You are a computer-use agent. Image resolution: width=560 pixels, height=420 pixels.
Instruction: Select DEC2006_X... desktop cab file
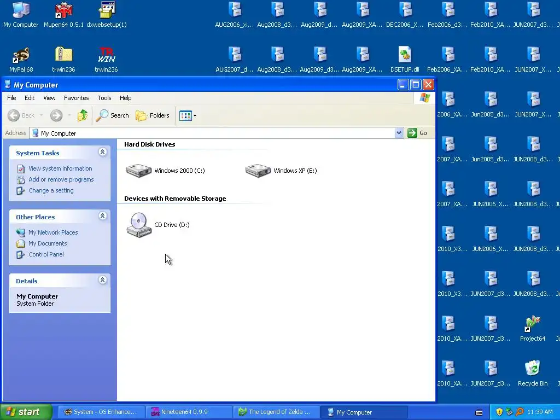click(x=405, y=15)
